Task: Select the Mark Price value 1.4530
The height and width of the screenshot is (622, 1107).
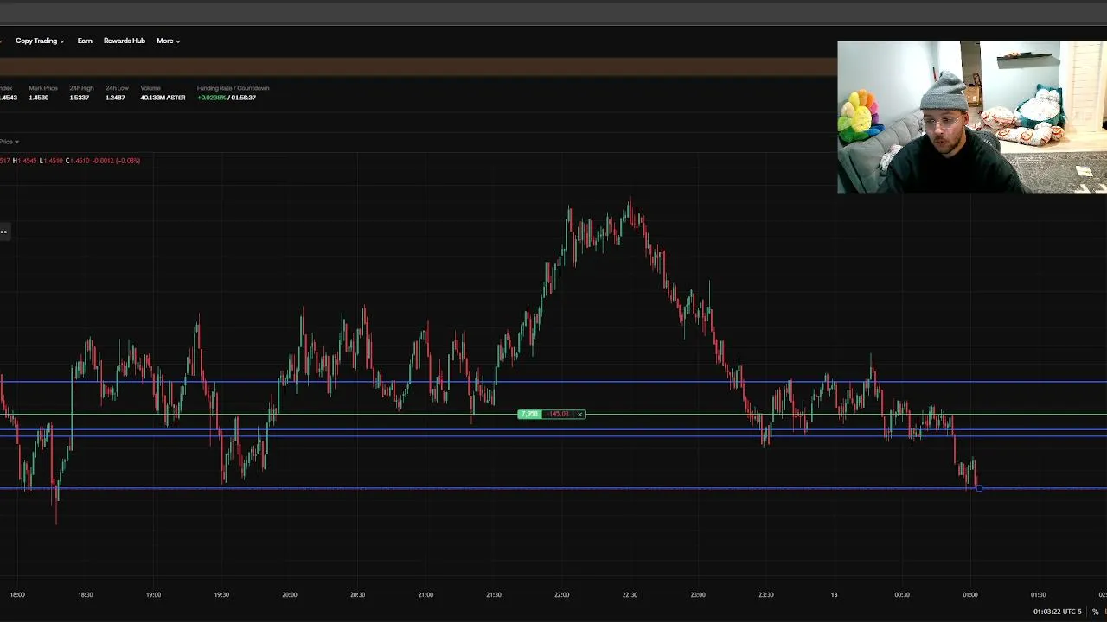Action: coord(38,98)
